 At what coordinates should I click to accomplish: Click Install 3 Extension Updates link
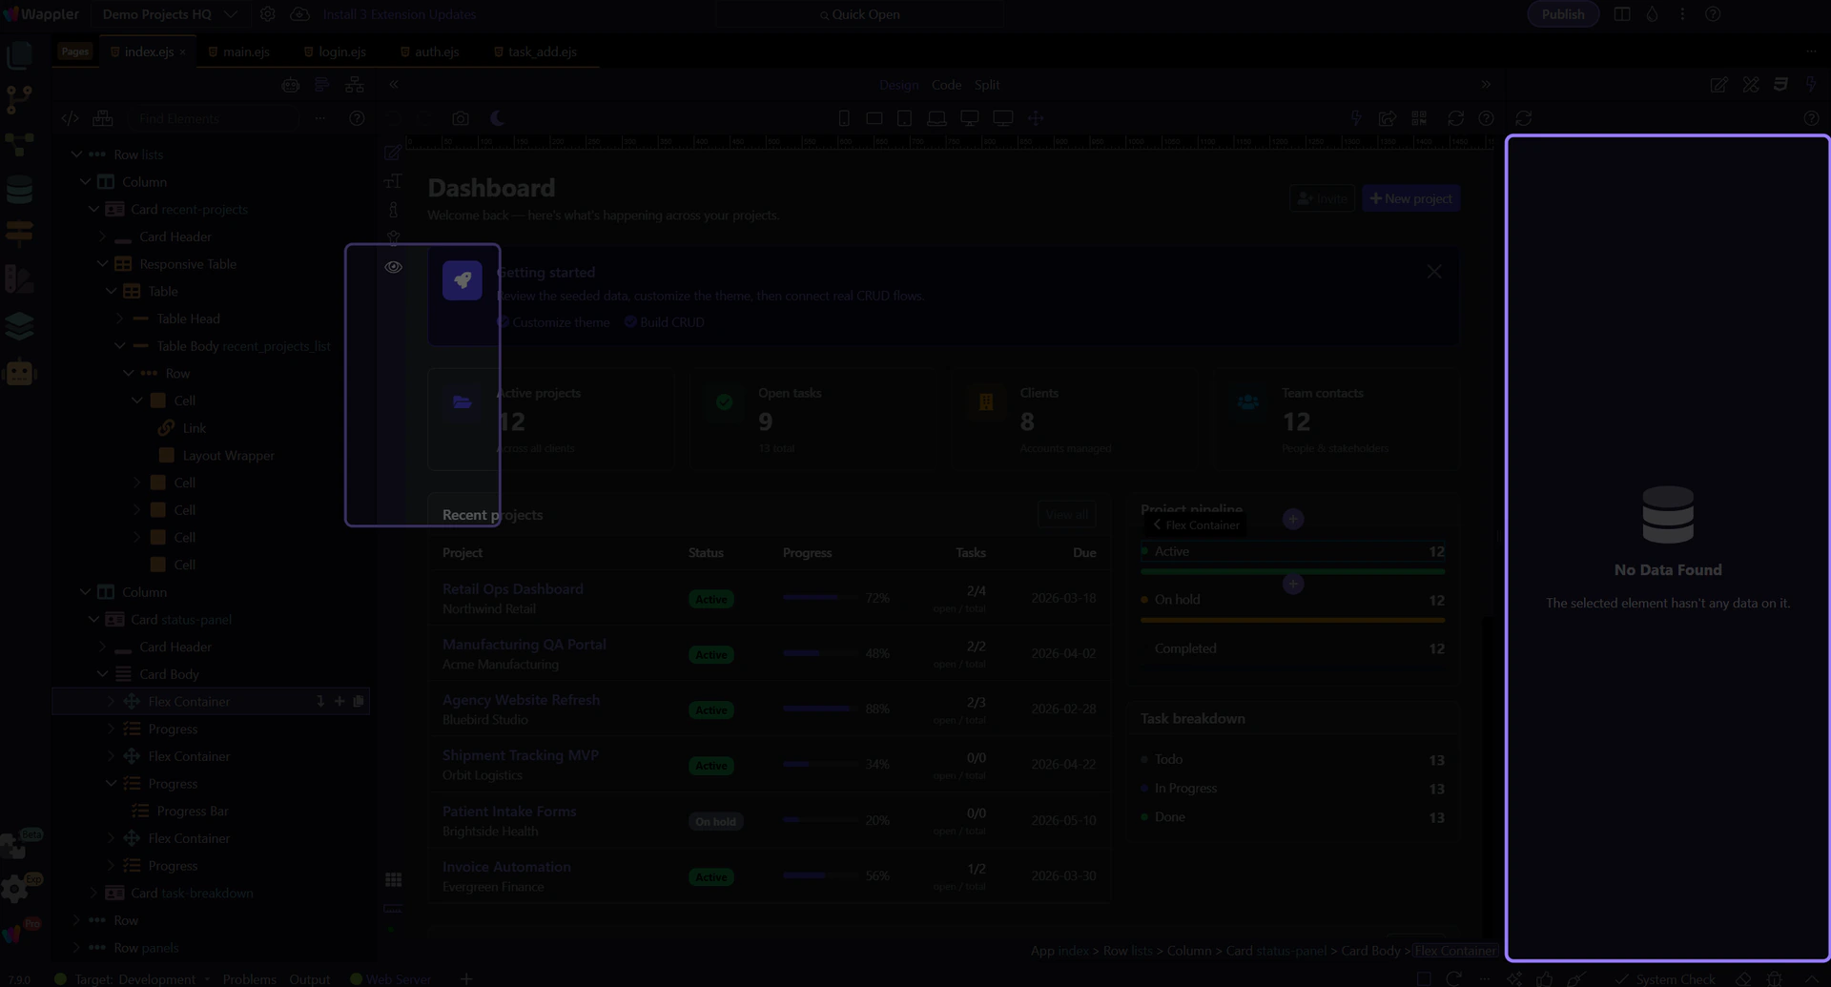399,14
